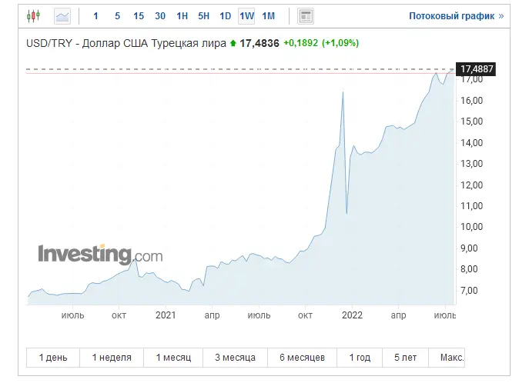
Task: Show the 1 день range
Action: [53, 357]
